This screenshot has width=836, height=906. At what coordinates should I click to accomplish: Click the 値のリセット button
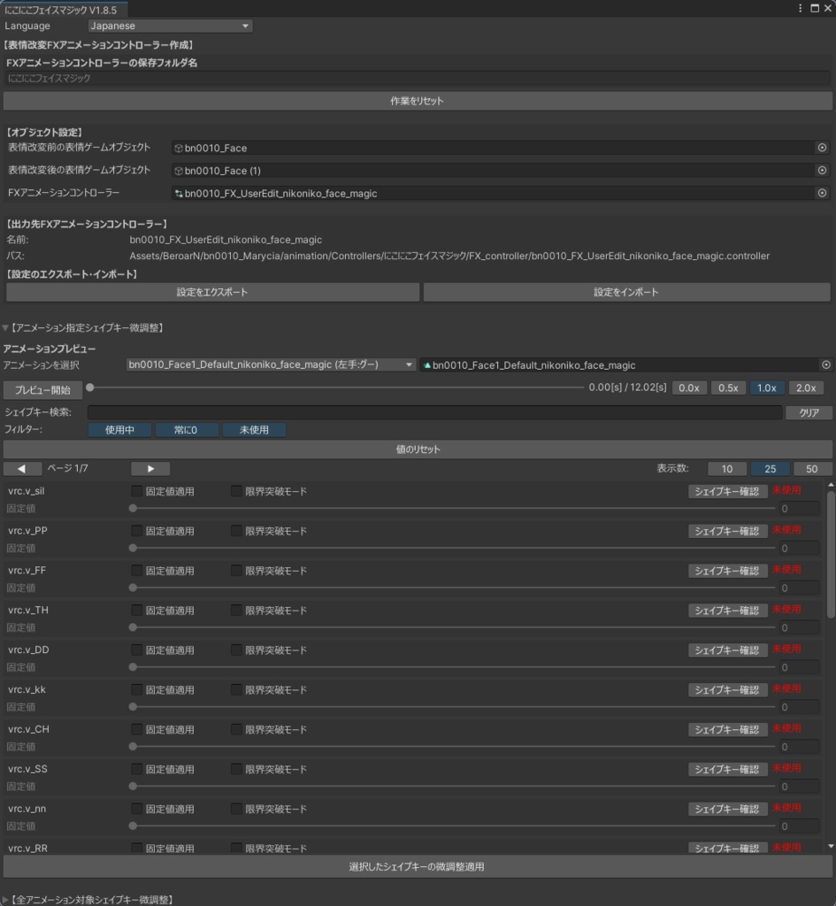coord(418,449)
